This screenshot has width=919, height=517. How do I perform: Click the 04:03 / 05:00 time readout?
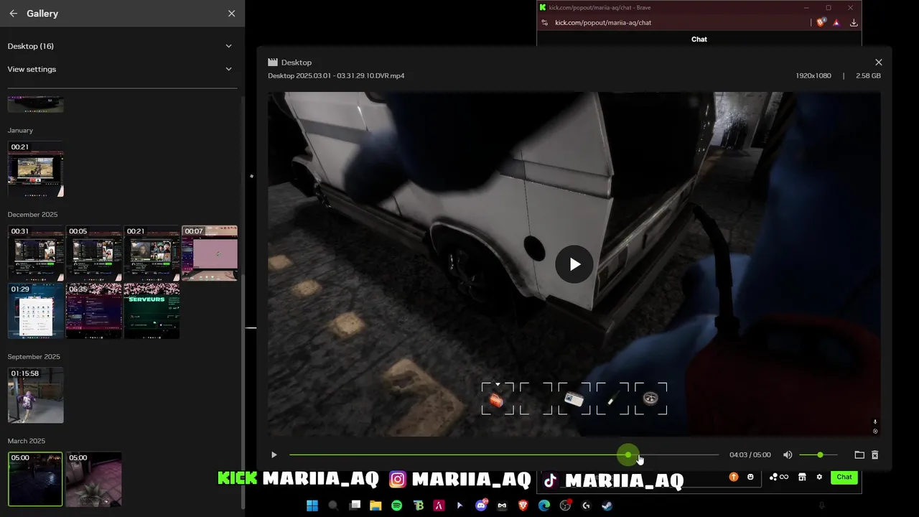(x=750, y=455)
